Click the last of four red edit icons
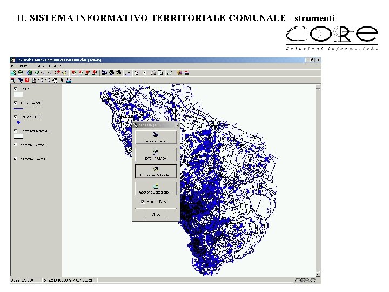Screen dimensions: 389x292 [x=95, y=73]
